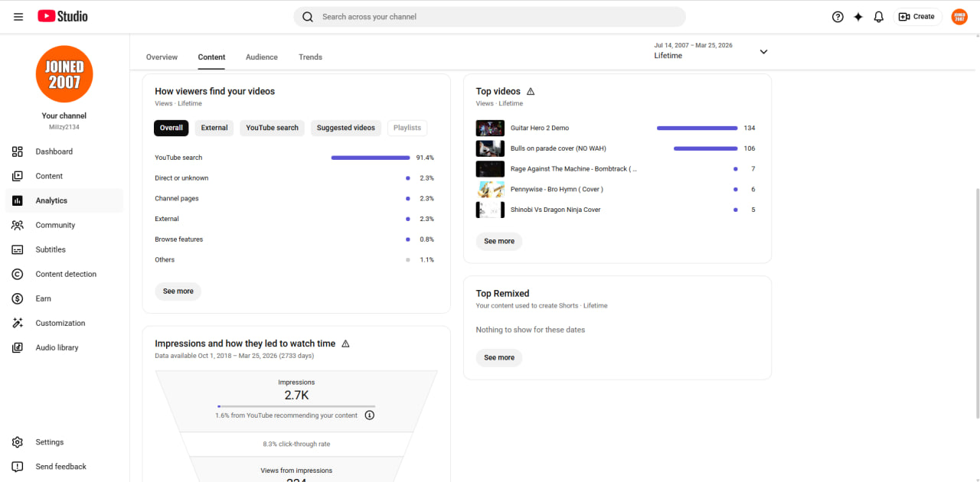
Task: Select the Overall traffic filter chip
Action: coord(171,128)
